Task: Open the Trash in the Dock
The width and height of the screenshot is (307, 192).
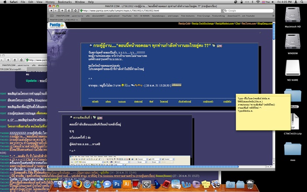Action: point(250,185)
